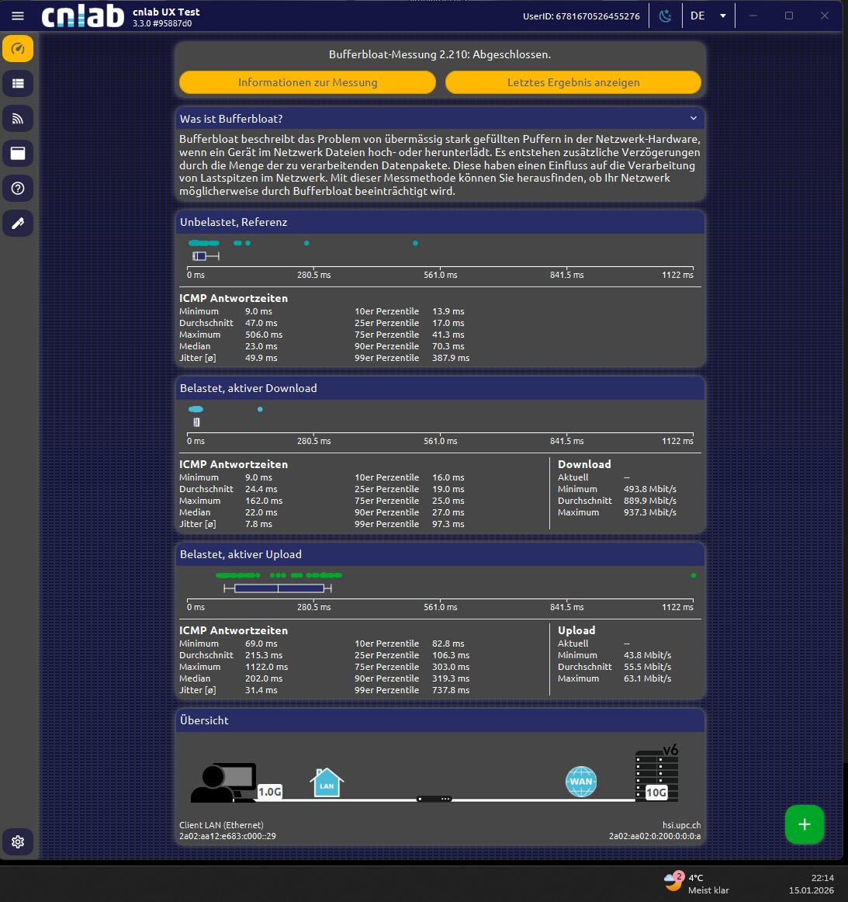Click Letztes Ergebnis anzeigen button

[573, 82]
